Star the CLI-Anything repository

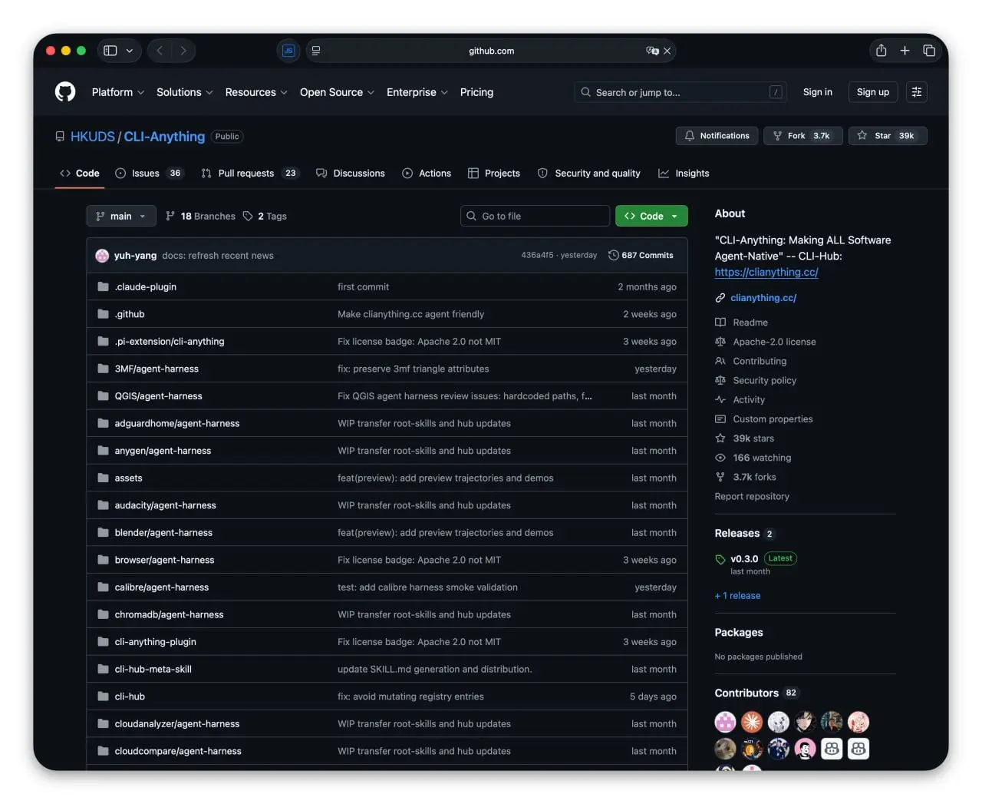click(x=888, y=136)
